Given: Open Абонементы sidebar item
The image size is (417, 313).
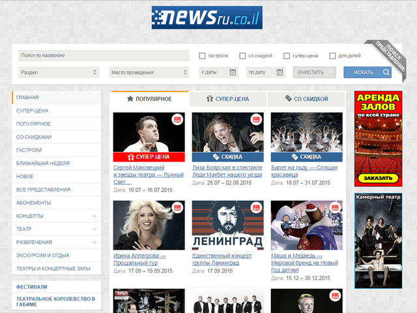Looking at the screenshot, I should click(57, 203).
